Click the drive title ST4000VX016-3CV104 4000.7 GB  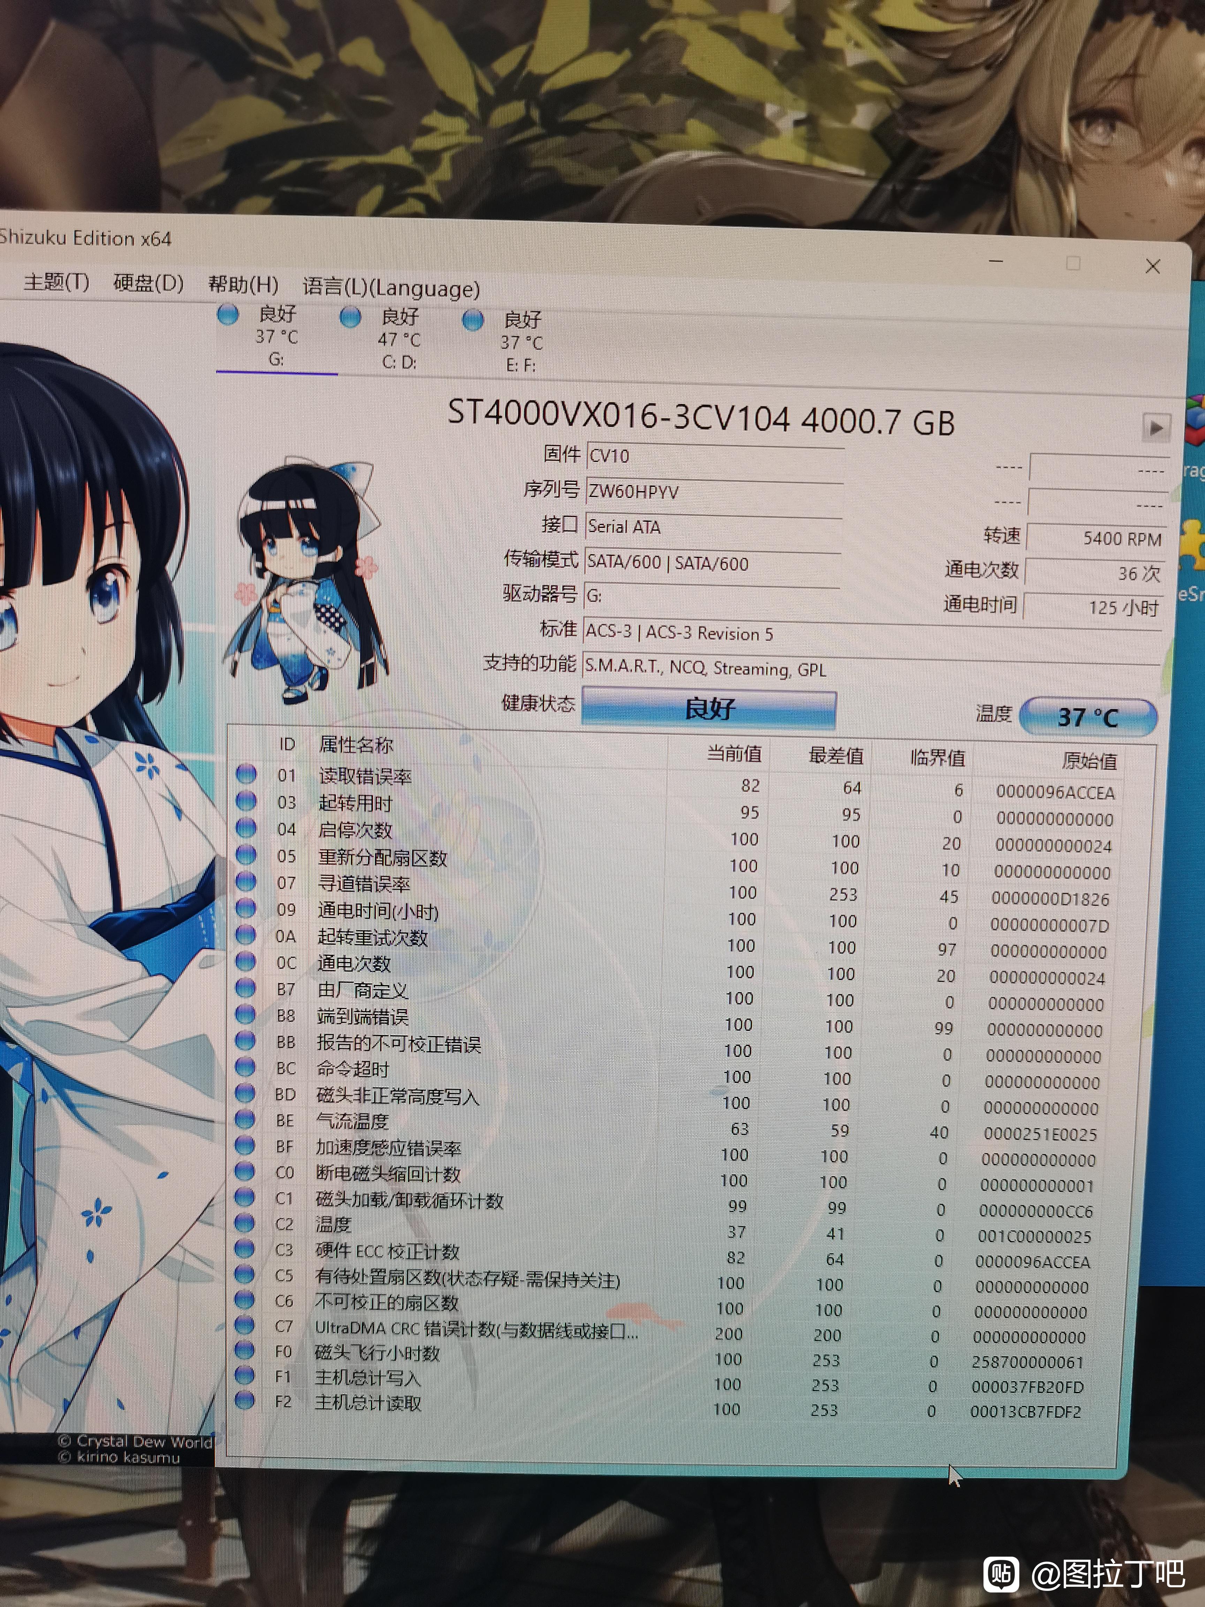[x=701, y=418]
